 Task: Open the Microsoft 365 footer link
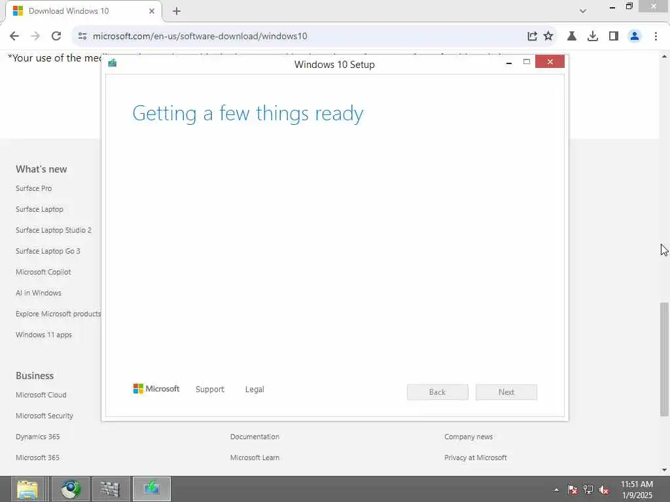(x=37, y=458)
